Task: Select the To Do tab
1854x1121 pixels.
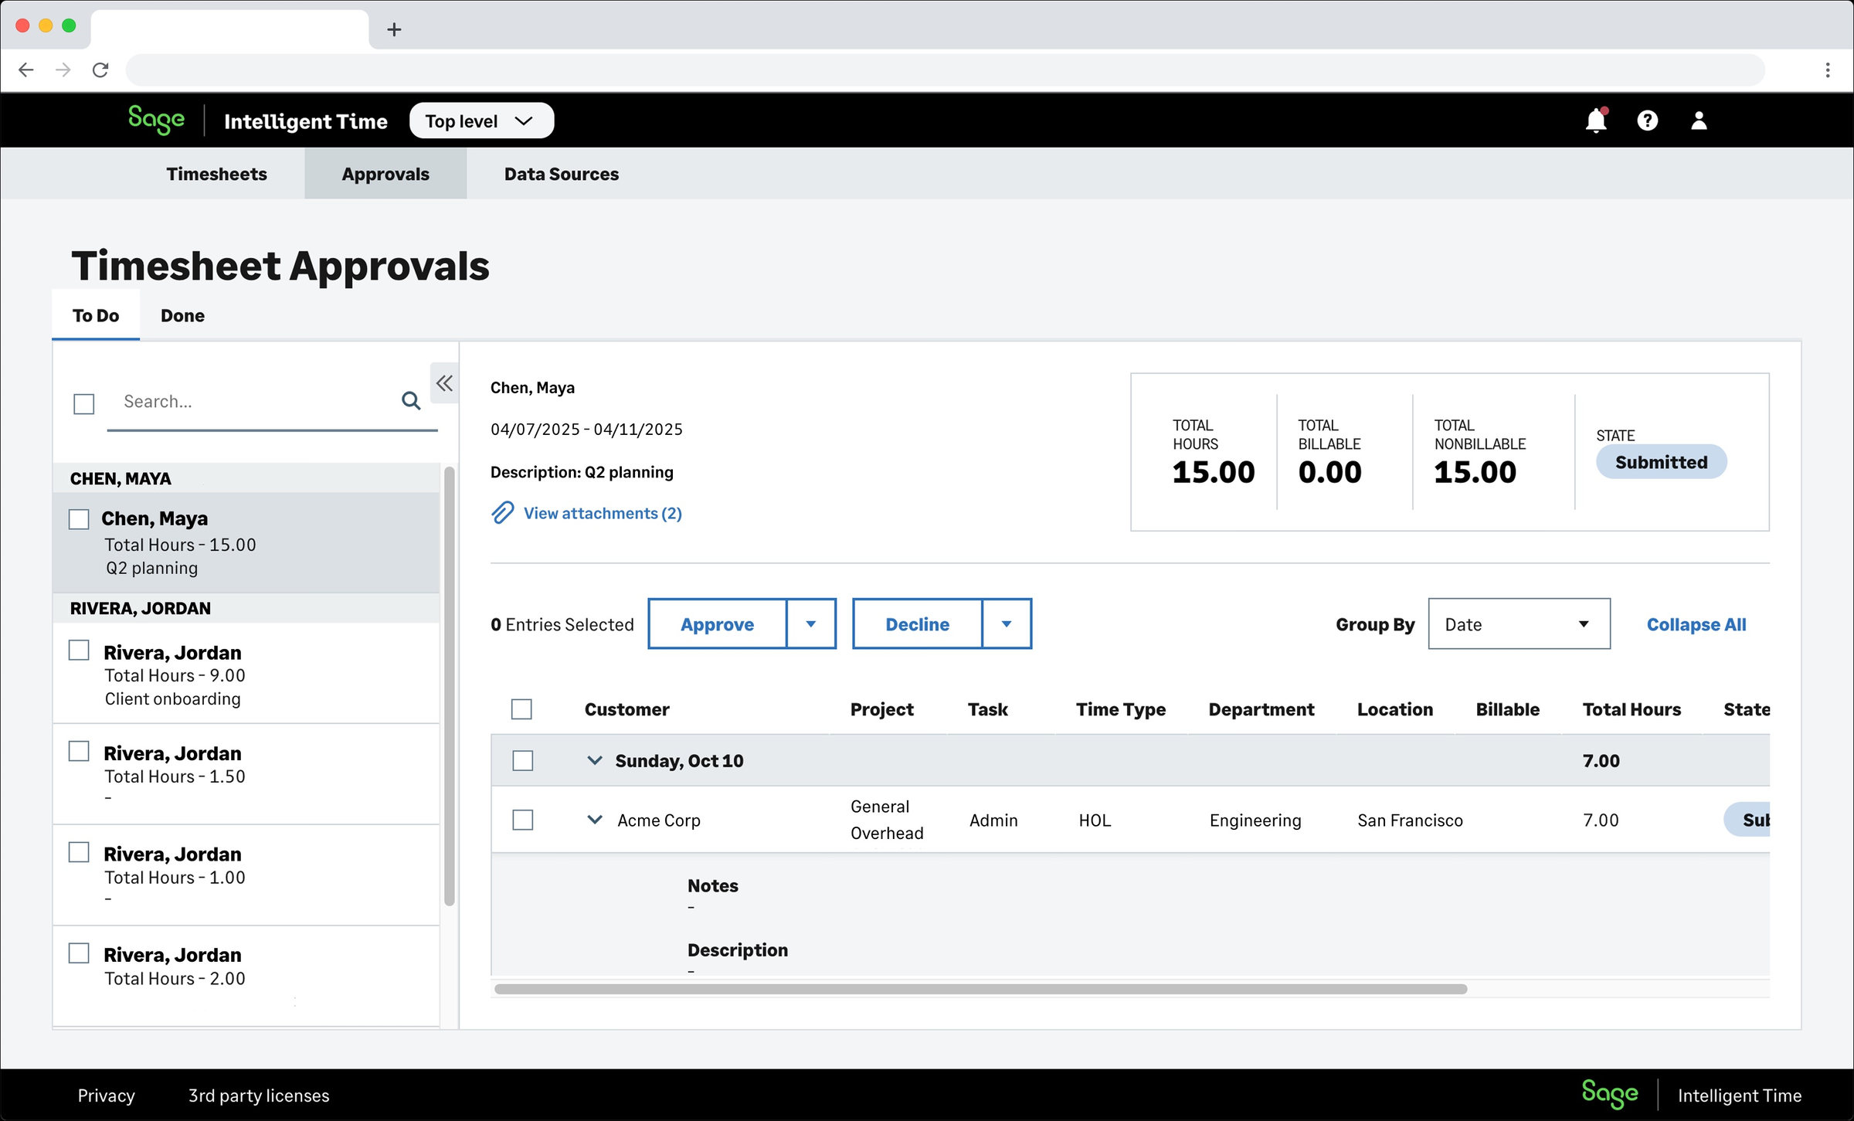Action: (x=96, y=315)
